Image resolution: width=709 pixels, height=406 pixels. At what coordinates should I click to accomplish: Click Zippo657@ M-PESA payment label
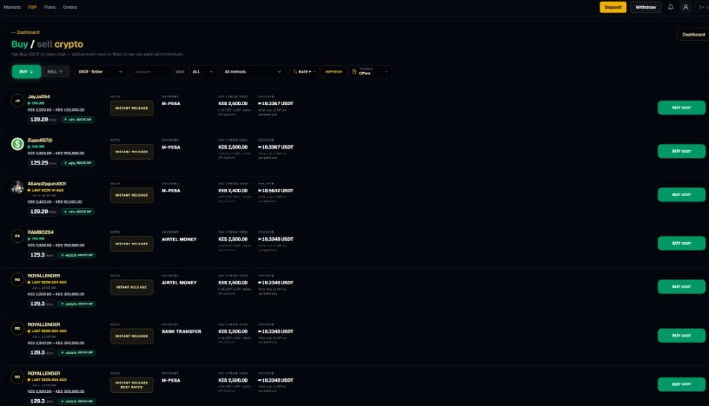pyautogui.click(x=171, y=147)
